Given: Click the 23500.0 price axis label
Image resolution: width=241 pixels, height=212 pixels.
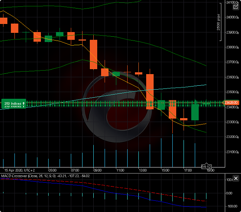Looking at the screenshot, I should (232, 92).
